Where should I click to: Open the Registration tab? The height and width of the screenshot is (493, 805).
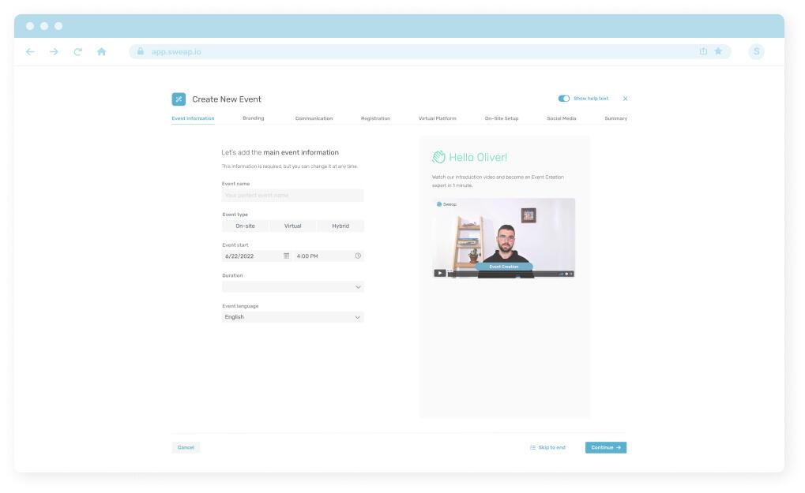click(375, 118)
